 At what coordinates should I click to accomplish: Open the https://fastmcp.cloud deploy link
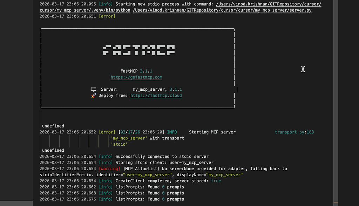(x=156, y=96)
